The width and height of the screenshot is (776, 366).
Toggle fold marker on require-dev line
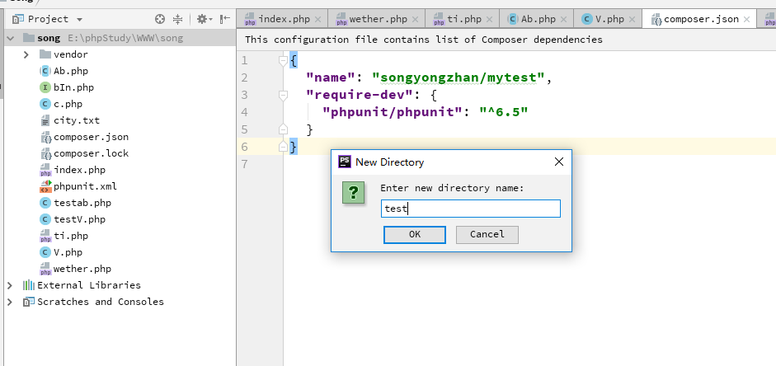point(282,95)
